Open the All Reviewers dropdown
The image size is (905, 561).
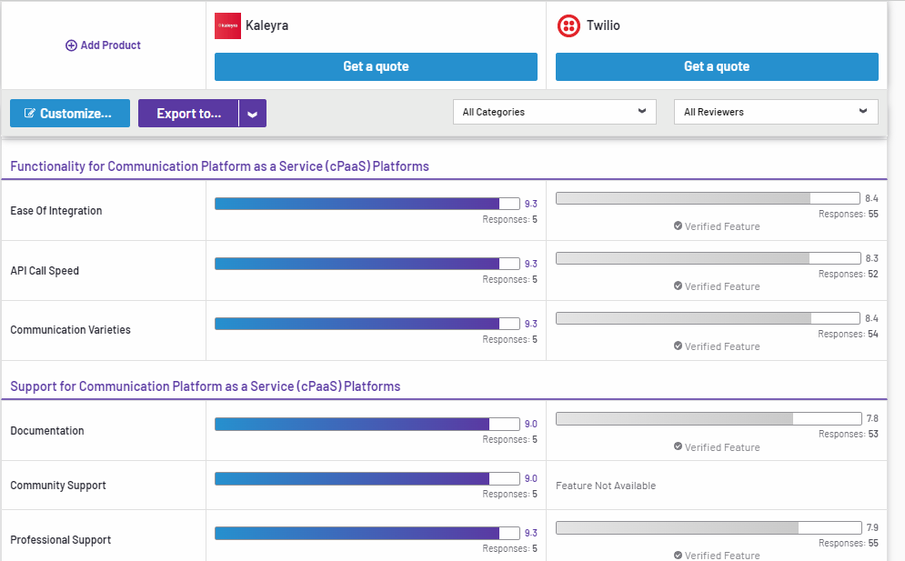point(776,112)
